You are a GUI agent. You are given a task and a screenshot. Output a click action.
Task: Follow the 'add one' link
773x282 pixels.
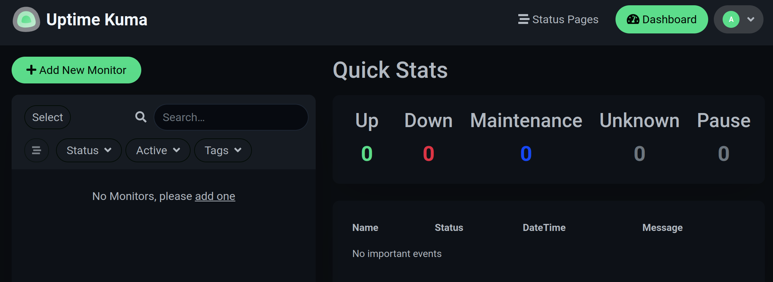click(x=215, y=196)
